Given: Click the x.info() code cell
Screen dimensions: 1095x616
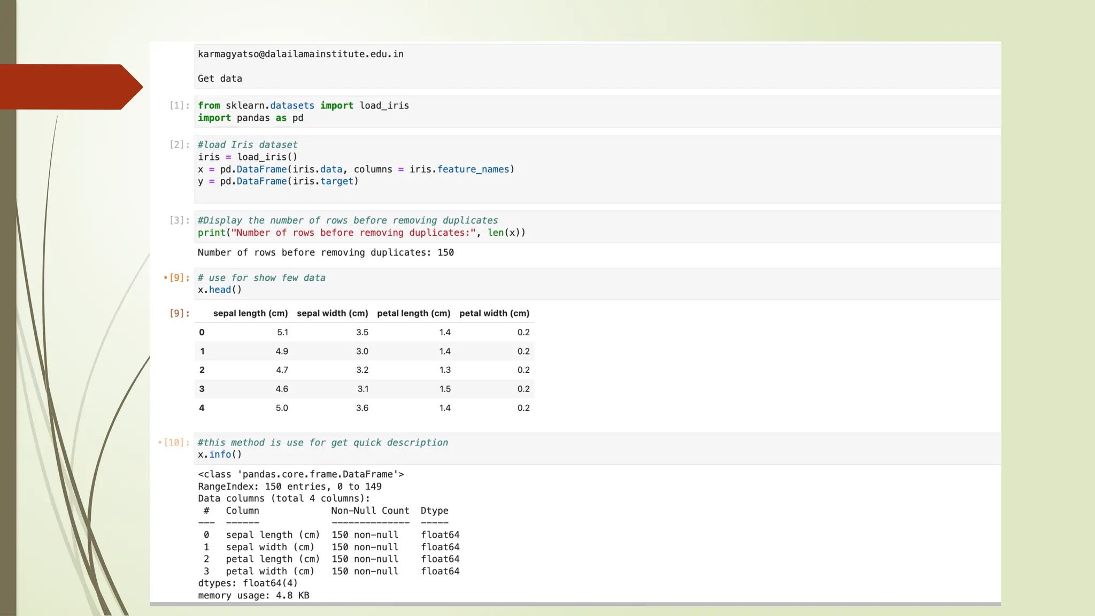Looking at the screenshot, I should coord(220,455).
